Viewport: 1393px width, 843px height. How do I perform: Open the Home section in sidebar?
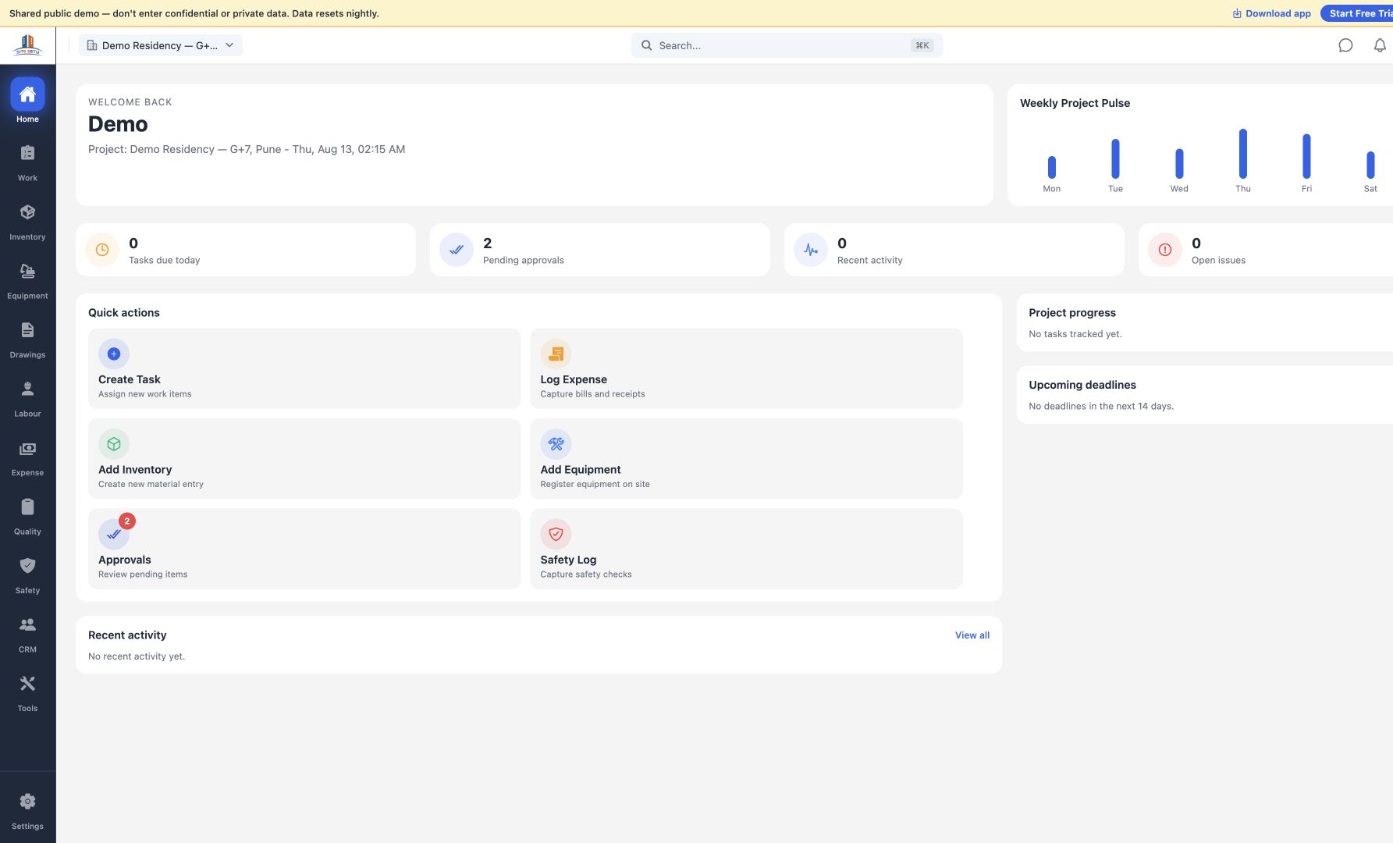27,101
